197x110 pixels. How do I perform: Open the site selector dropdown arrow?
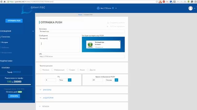[x=116, y=8]
